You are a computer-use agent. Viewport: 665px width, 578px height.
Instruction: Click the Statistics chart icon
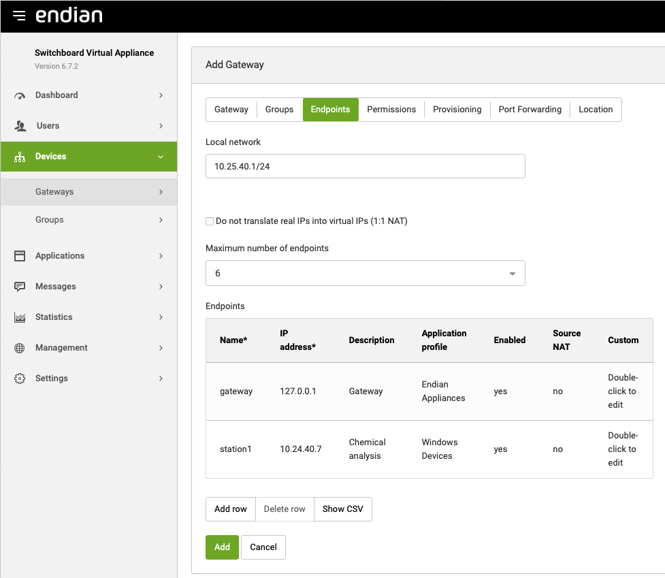tap(20, 317)
